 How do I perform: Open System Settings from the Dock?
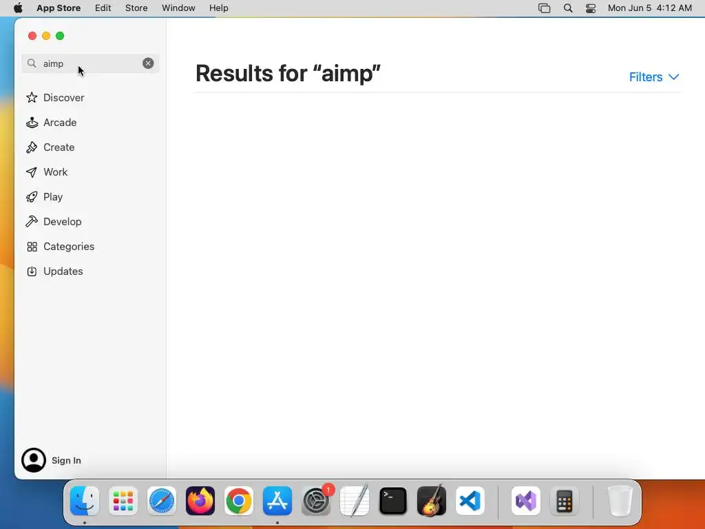click(316, 501)
